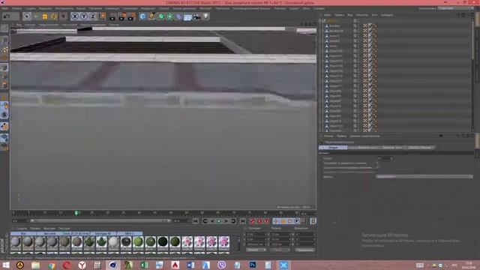Click the Применить button

point(305,250)
